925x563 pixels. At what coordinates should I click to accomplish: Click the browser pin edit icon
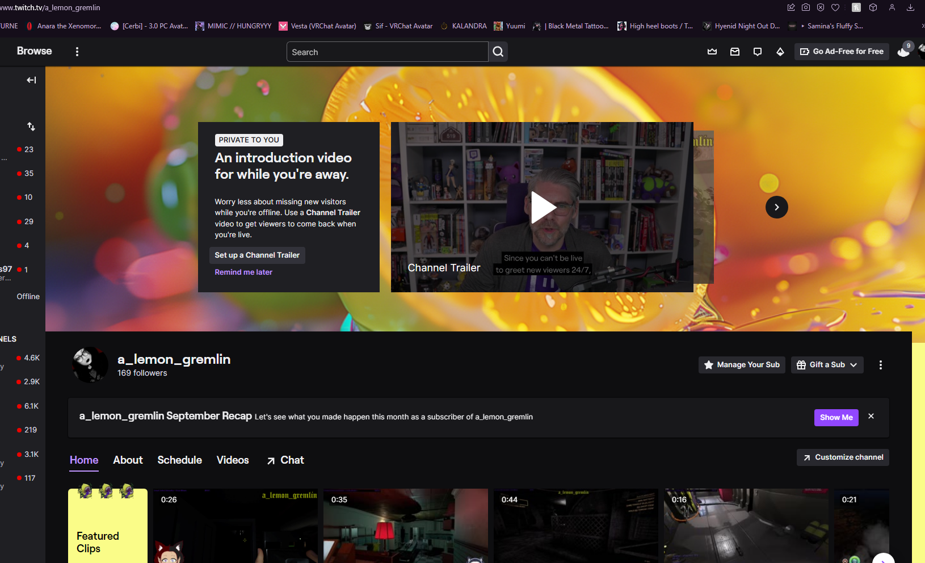click(791, 7)
